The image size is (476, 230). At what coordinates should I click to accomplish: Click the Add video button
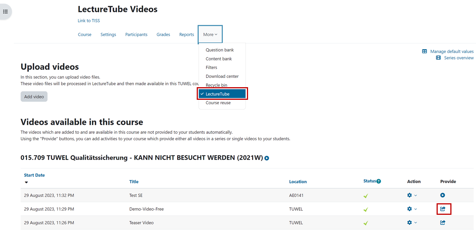tap(34, 96)
